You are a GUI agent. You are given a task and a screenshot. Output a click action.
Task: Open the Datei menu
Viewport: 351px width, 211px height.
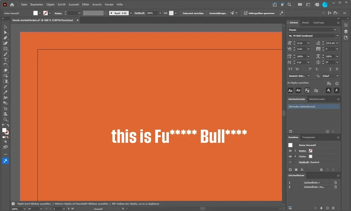[x=24, y=4]
